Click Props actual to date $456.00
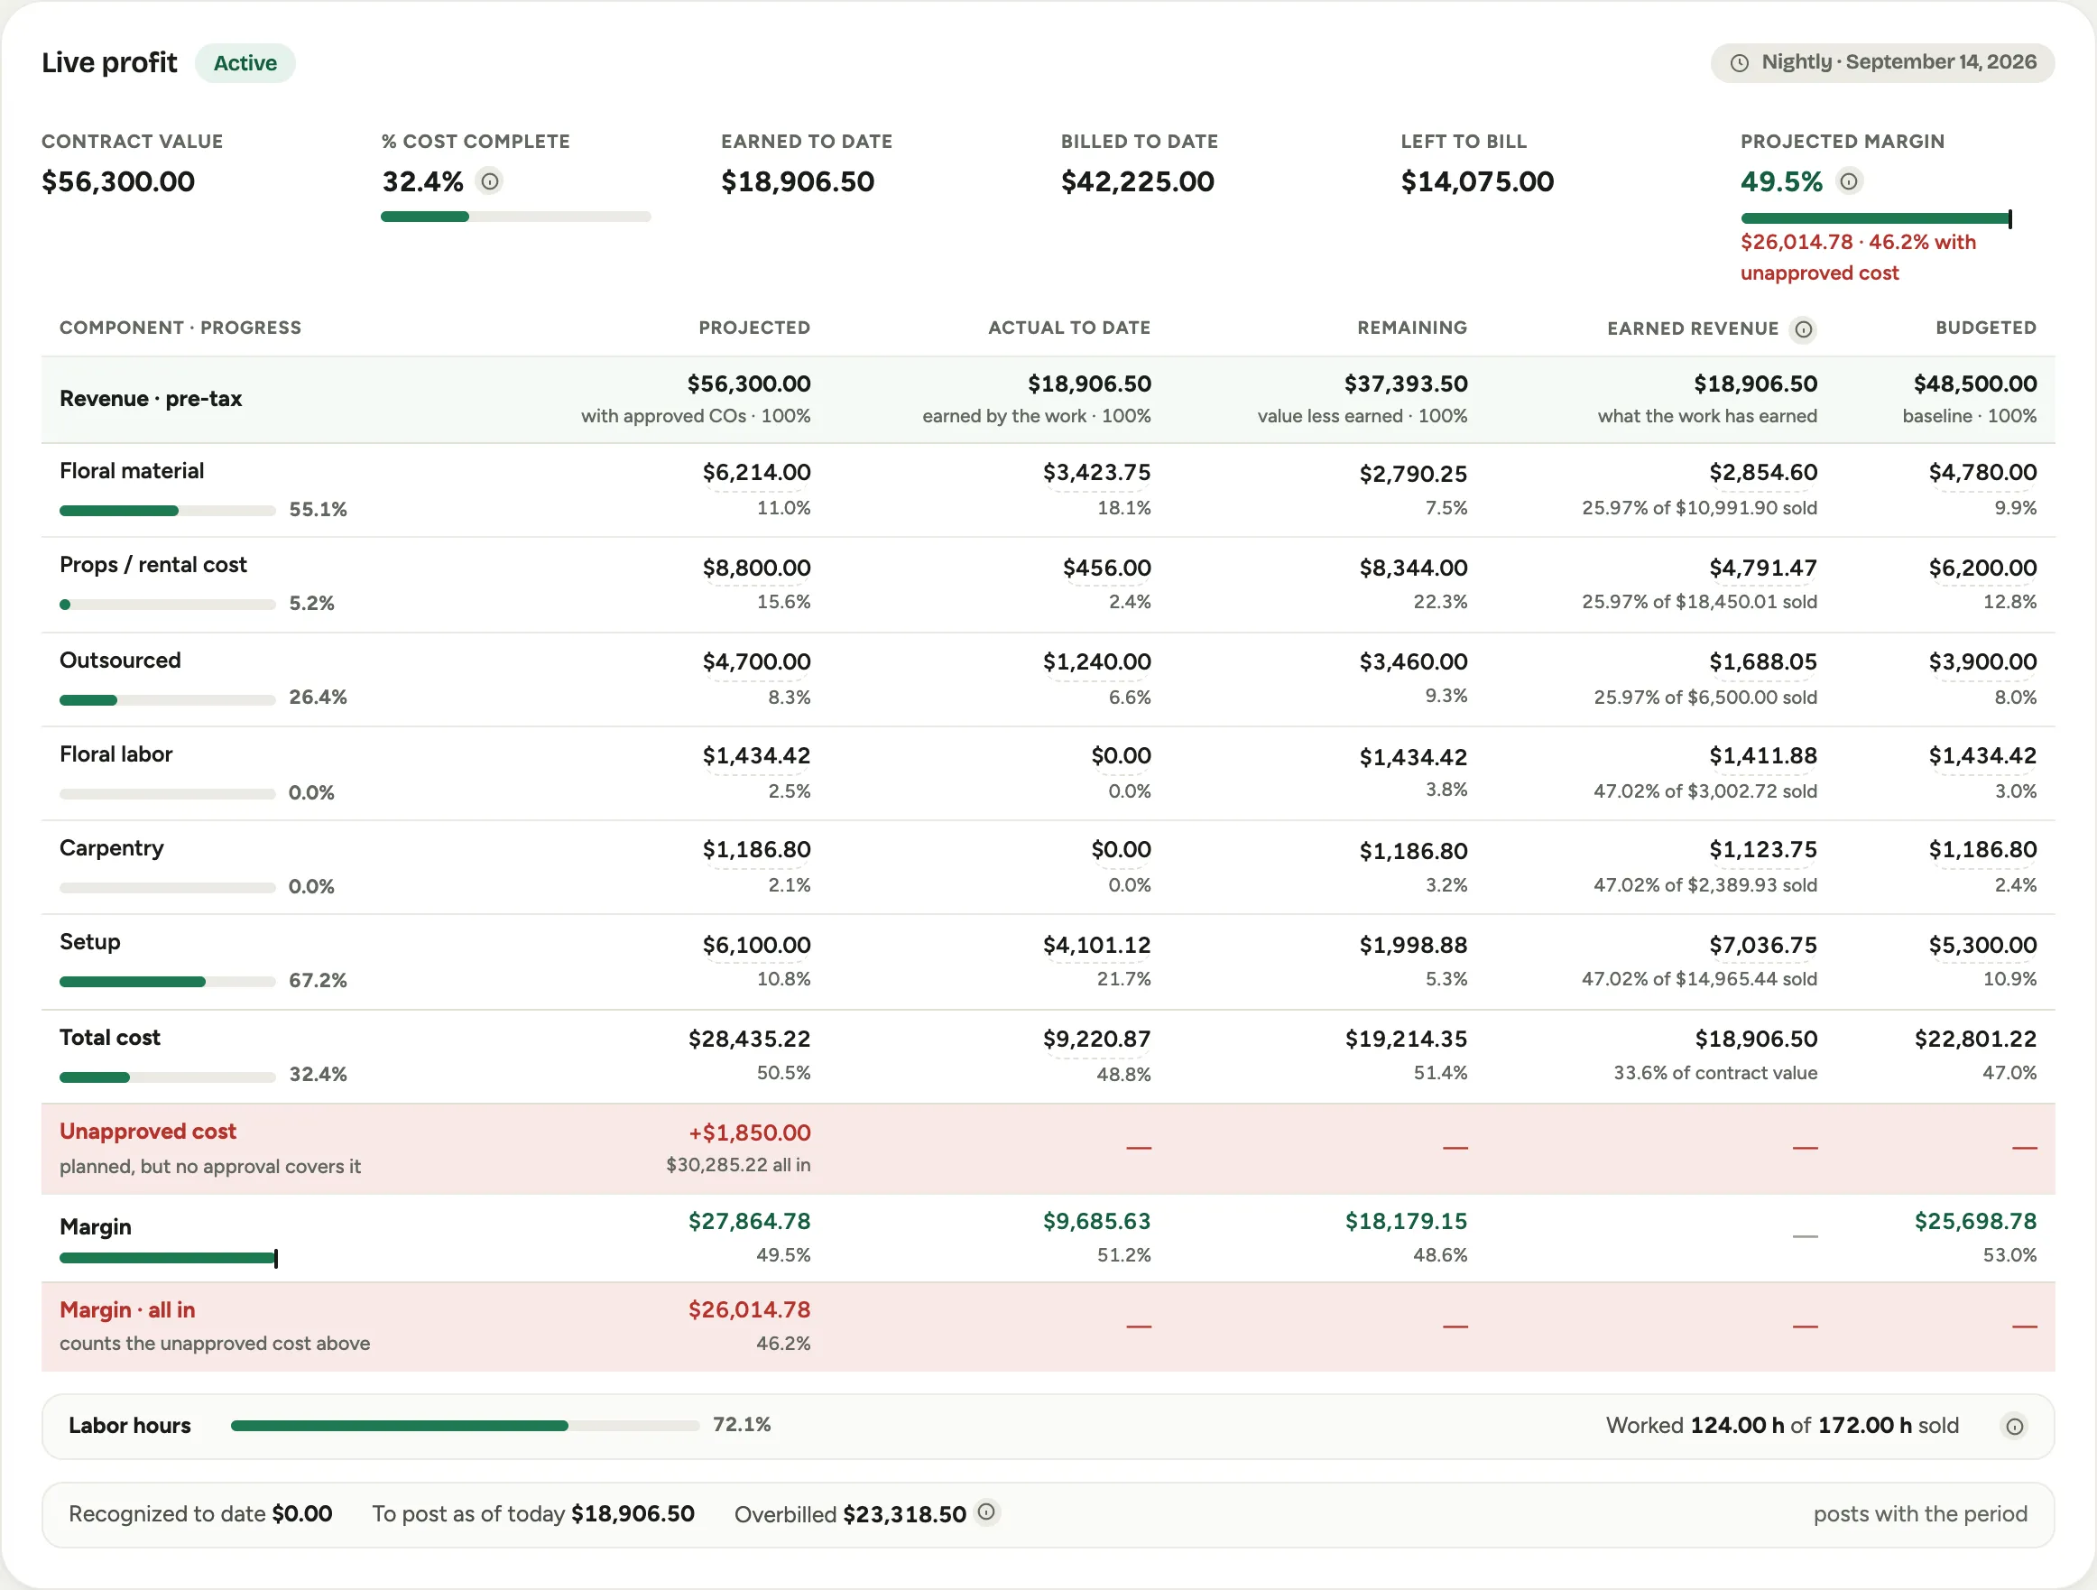 click(1106, 568)
